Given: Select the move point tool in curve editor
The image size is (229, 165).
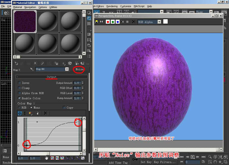Looking at the screenshot, I should 20,113.
